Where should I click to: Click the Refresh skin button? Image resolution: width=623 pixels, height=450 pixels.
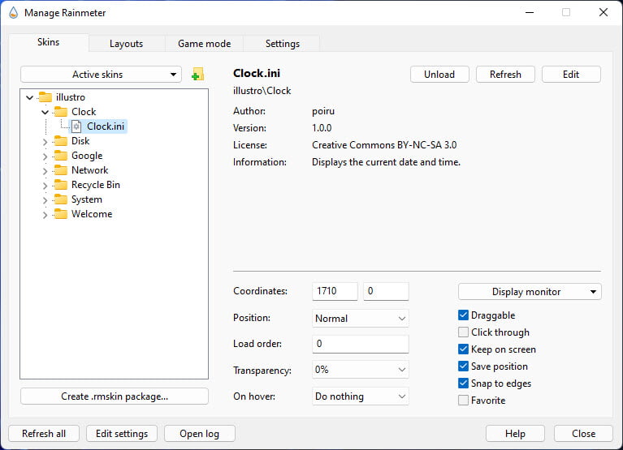click(505, 74)
